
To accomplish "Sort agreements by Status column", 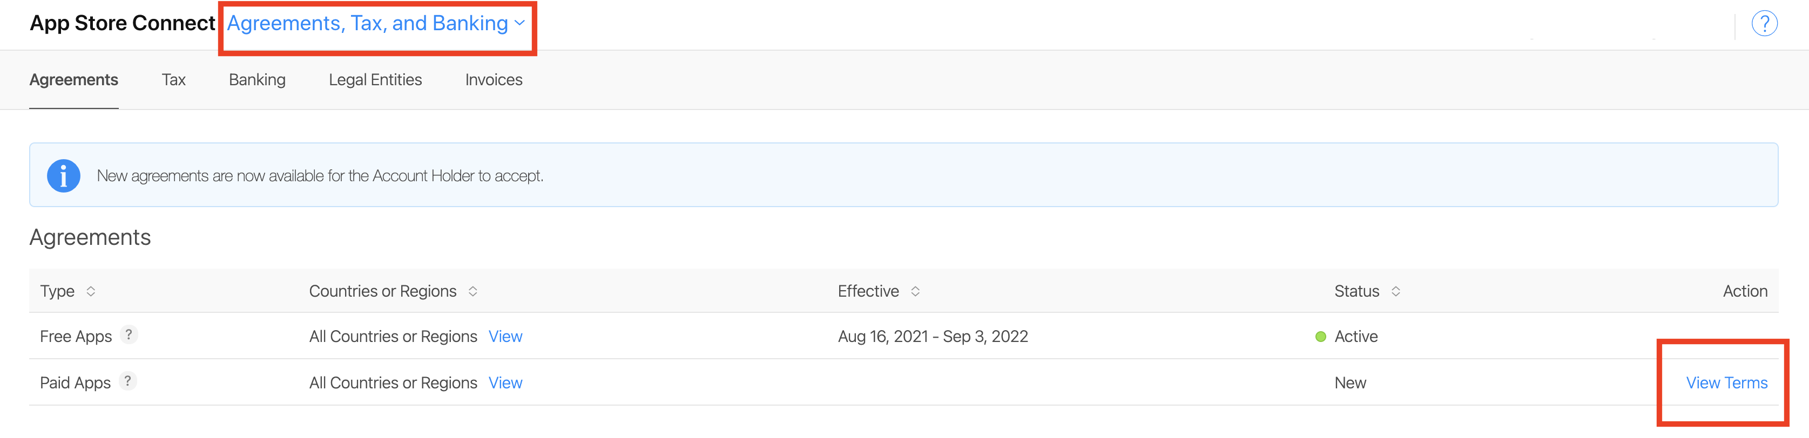I will (x=1395, y=291).
